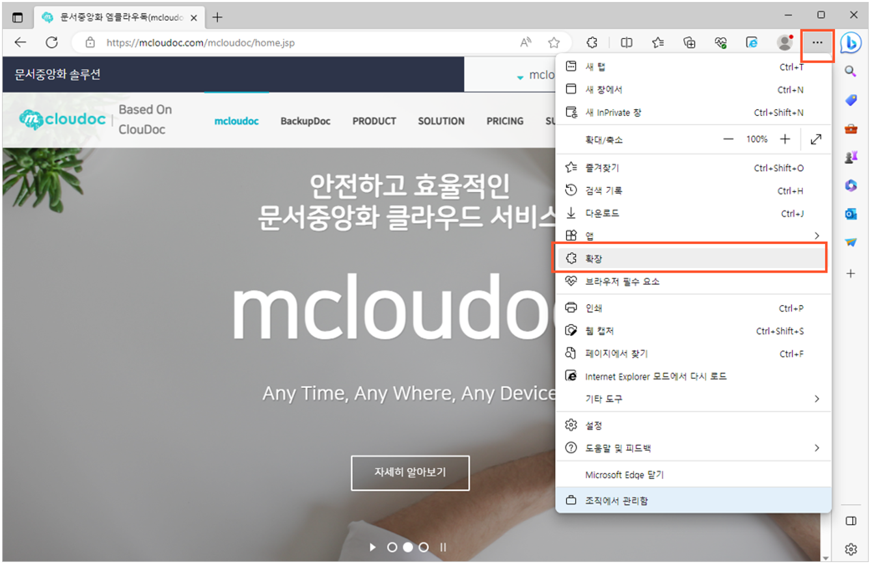The width and height of the screenshot is (872, 566).
Task: Play the carousel with the triangle button
Action: [373, 547]
